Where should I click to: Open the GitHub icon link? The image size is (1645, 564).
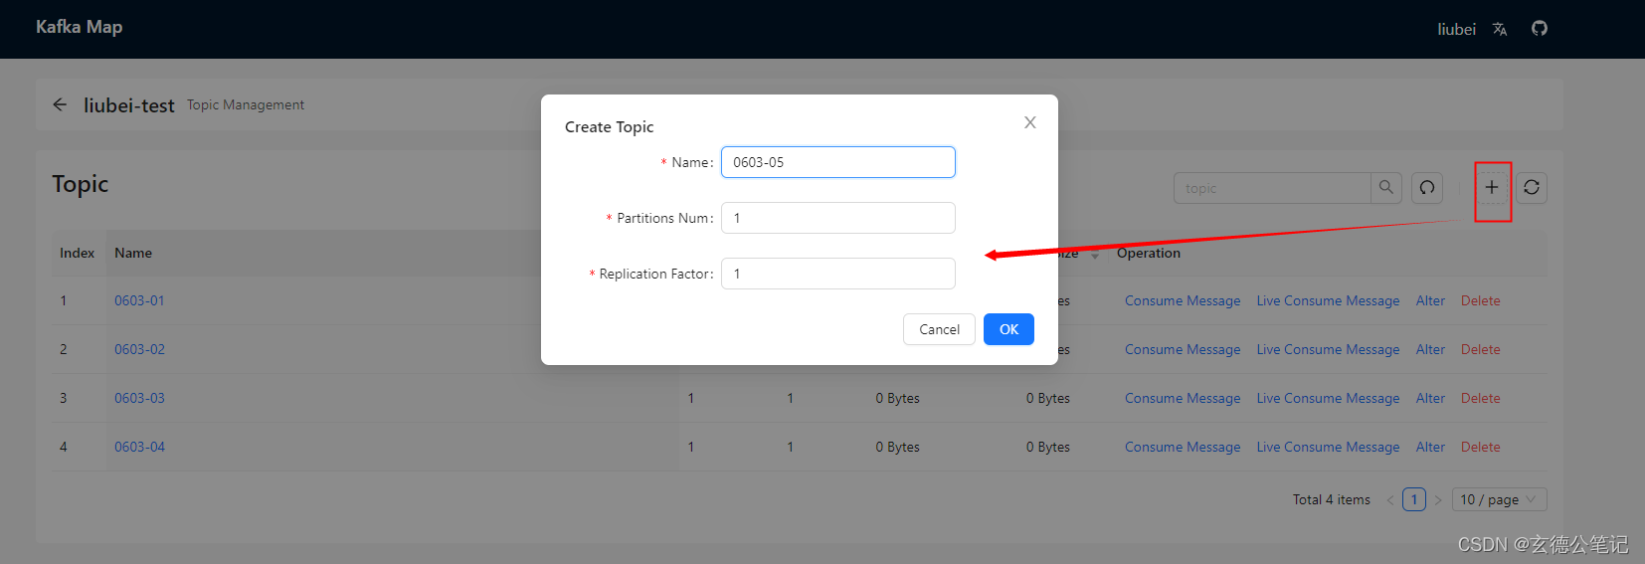pos(1540,28)
